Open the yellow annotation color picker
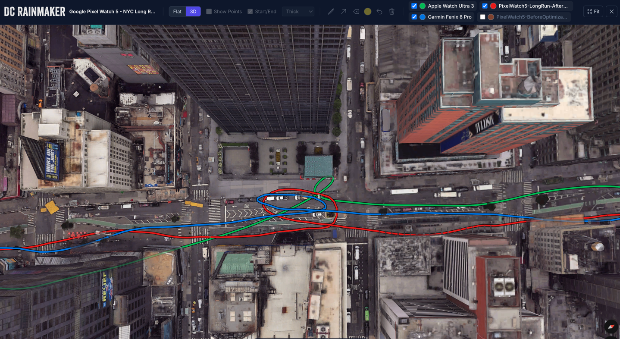 [x=367, y=12]
